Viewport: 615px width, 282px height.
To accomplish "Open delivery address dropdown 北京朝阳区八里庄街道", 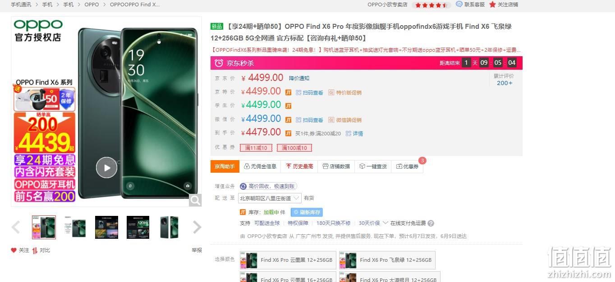I will click(x=271, y=198).
